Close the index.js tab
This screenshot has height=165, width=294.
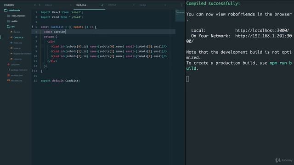(x=70, y=5)
